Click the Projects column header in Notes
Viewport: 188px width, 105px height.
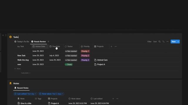pos(53,99)
